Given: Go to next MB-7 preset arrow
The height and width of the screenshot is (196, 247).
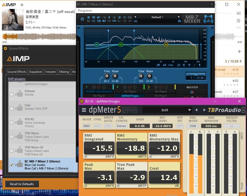Looking at the screenshot, I should coord(179,17).
